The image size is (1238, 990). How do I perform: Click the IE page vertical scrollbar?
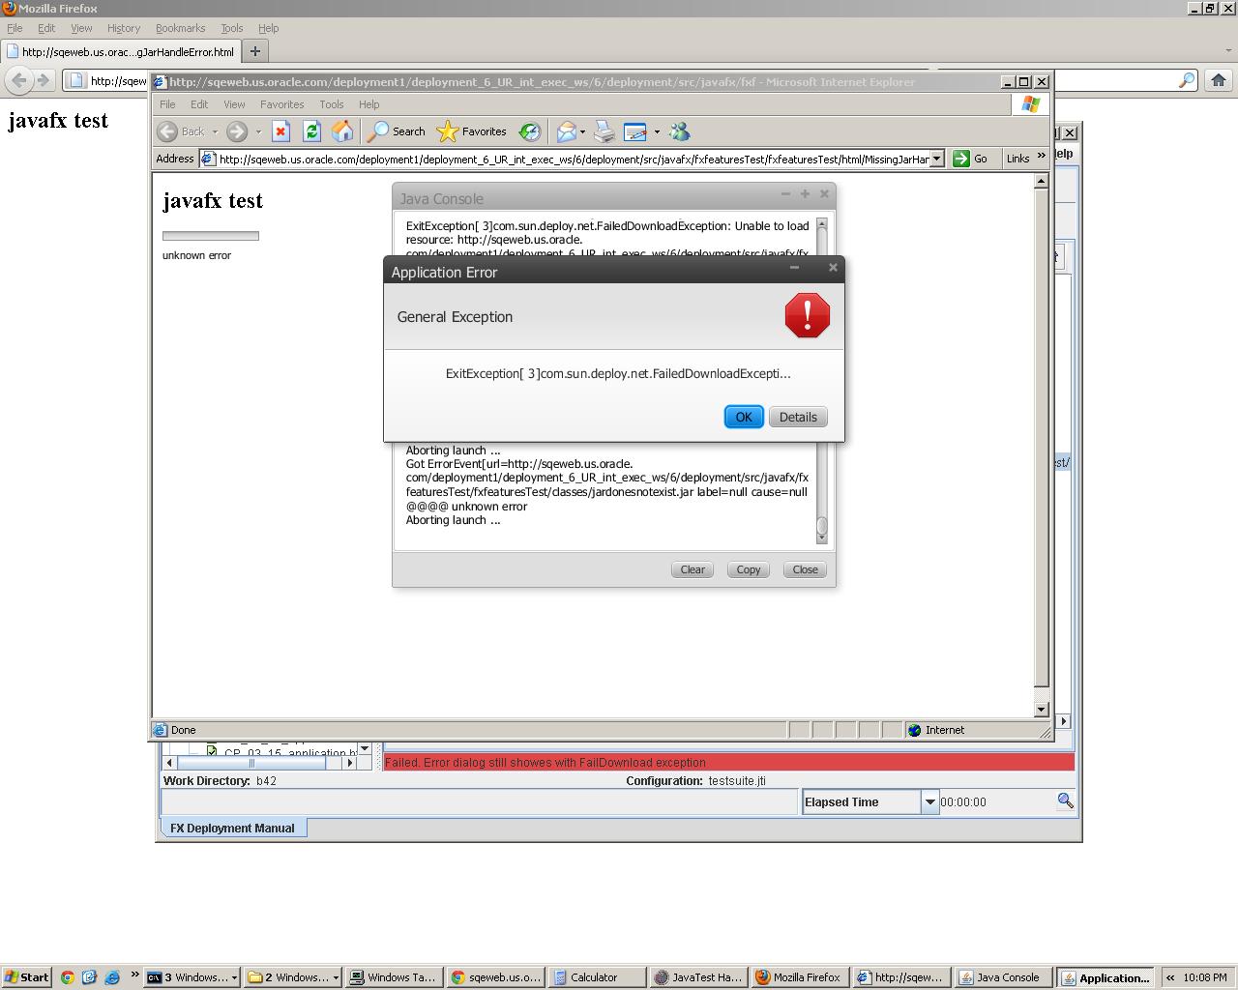[x=1042, y=445]
